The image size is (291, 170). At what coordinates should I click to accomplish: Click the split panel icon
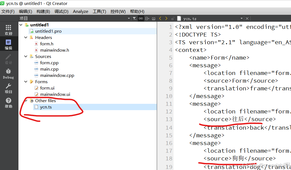point(147,19)
